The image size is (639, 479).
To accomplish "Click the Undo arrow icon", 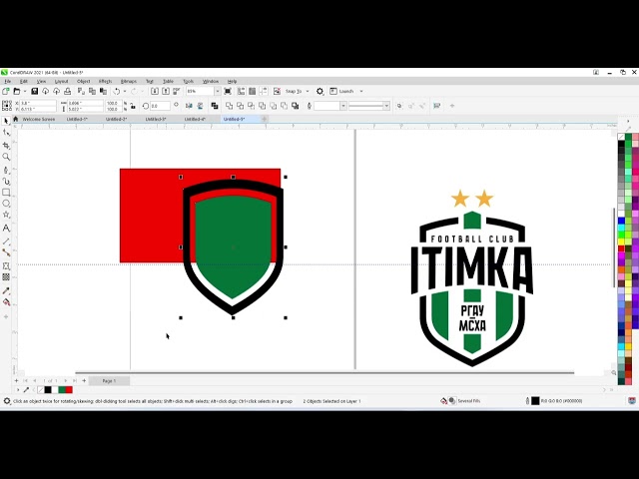I will click(x=117, y=91).
